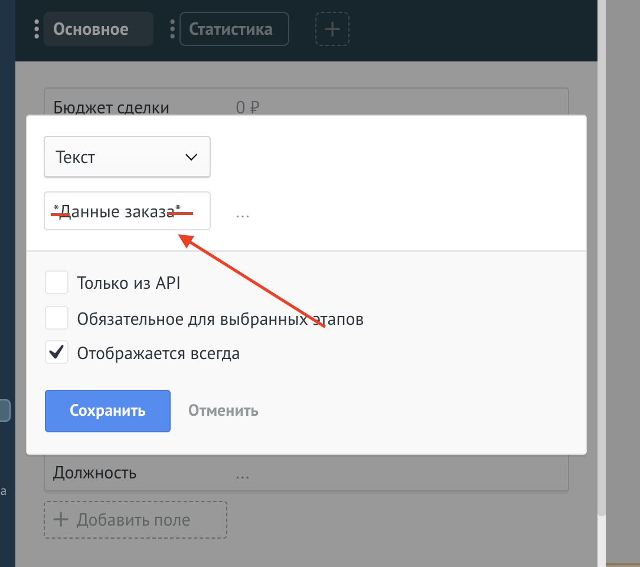Enable the Только из API checkbox

point(57,283)
